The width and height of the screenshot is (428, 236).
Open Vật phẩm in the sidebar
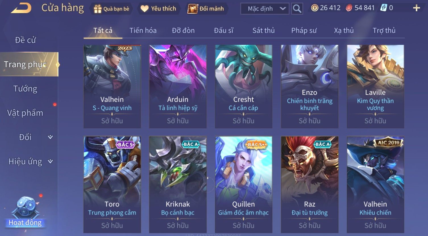click(25, 113)
